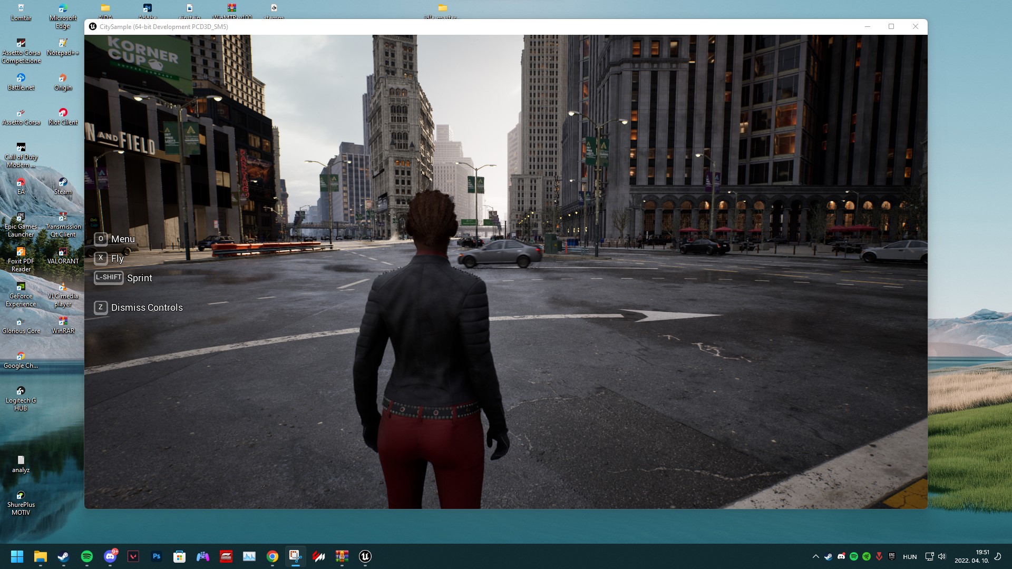Open Snipping Tool from the taskbar

pyautogui.click(x=295, y=556)
